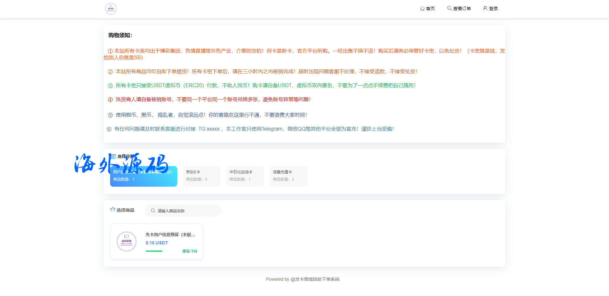Click the Powered by 发卡商城自助下单系统 footer
Viewport: 609px width, 296px height.
point(303,279)
